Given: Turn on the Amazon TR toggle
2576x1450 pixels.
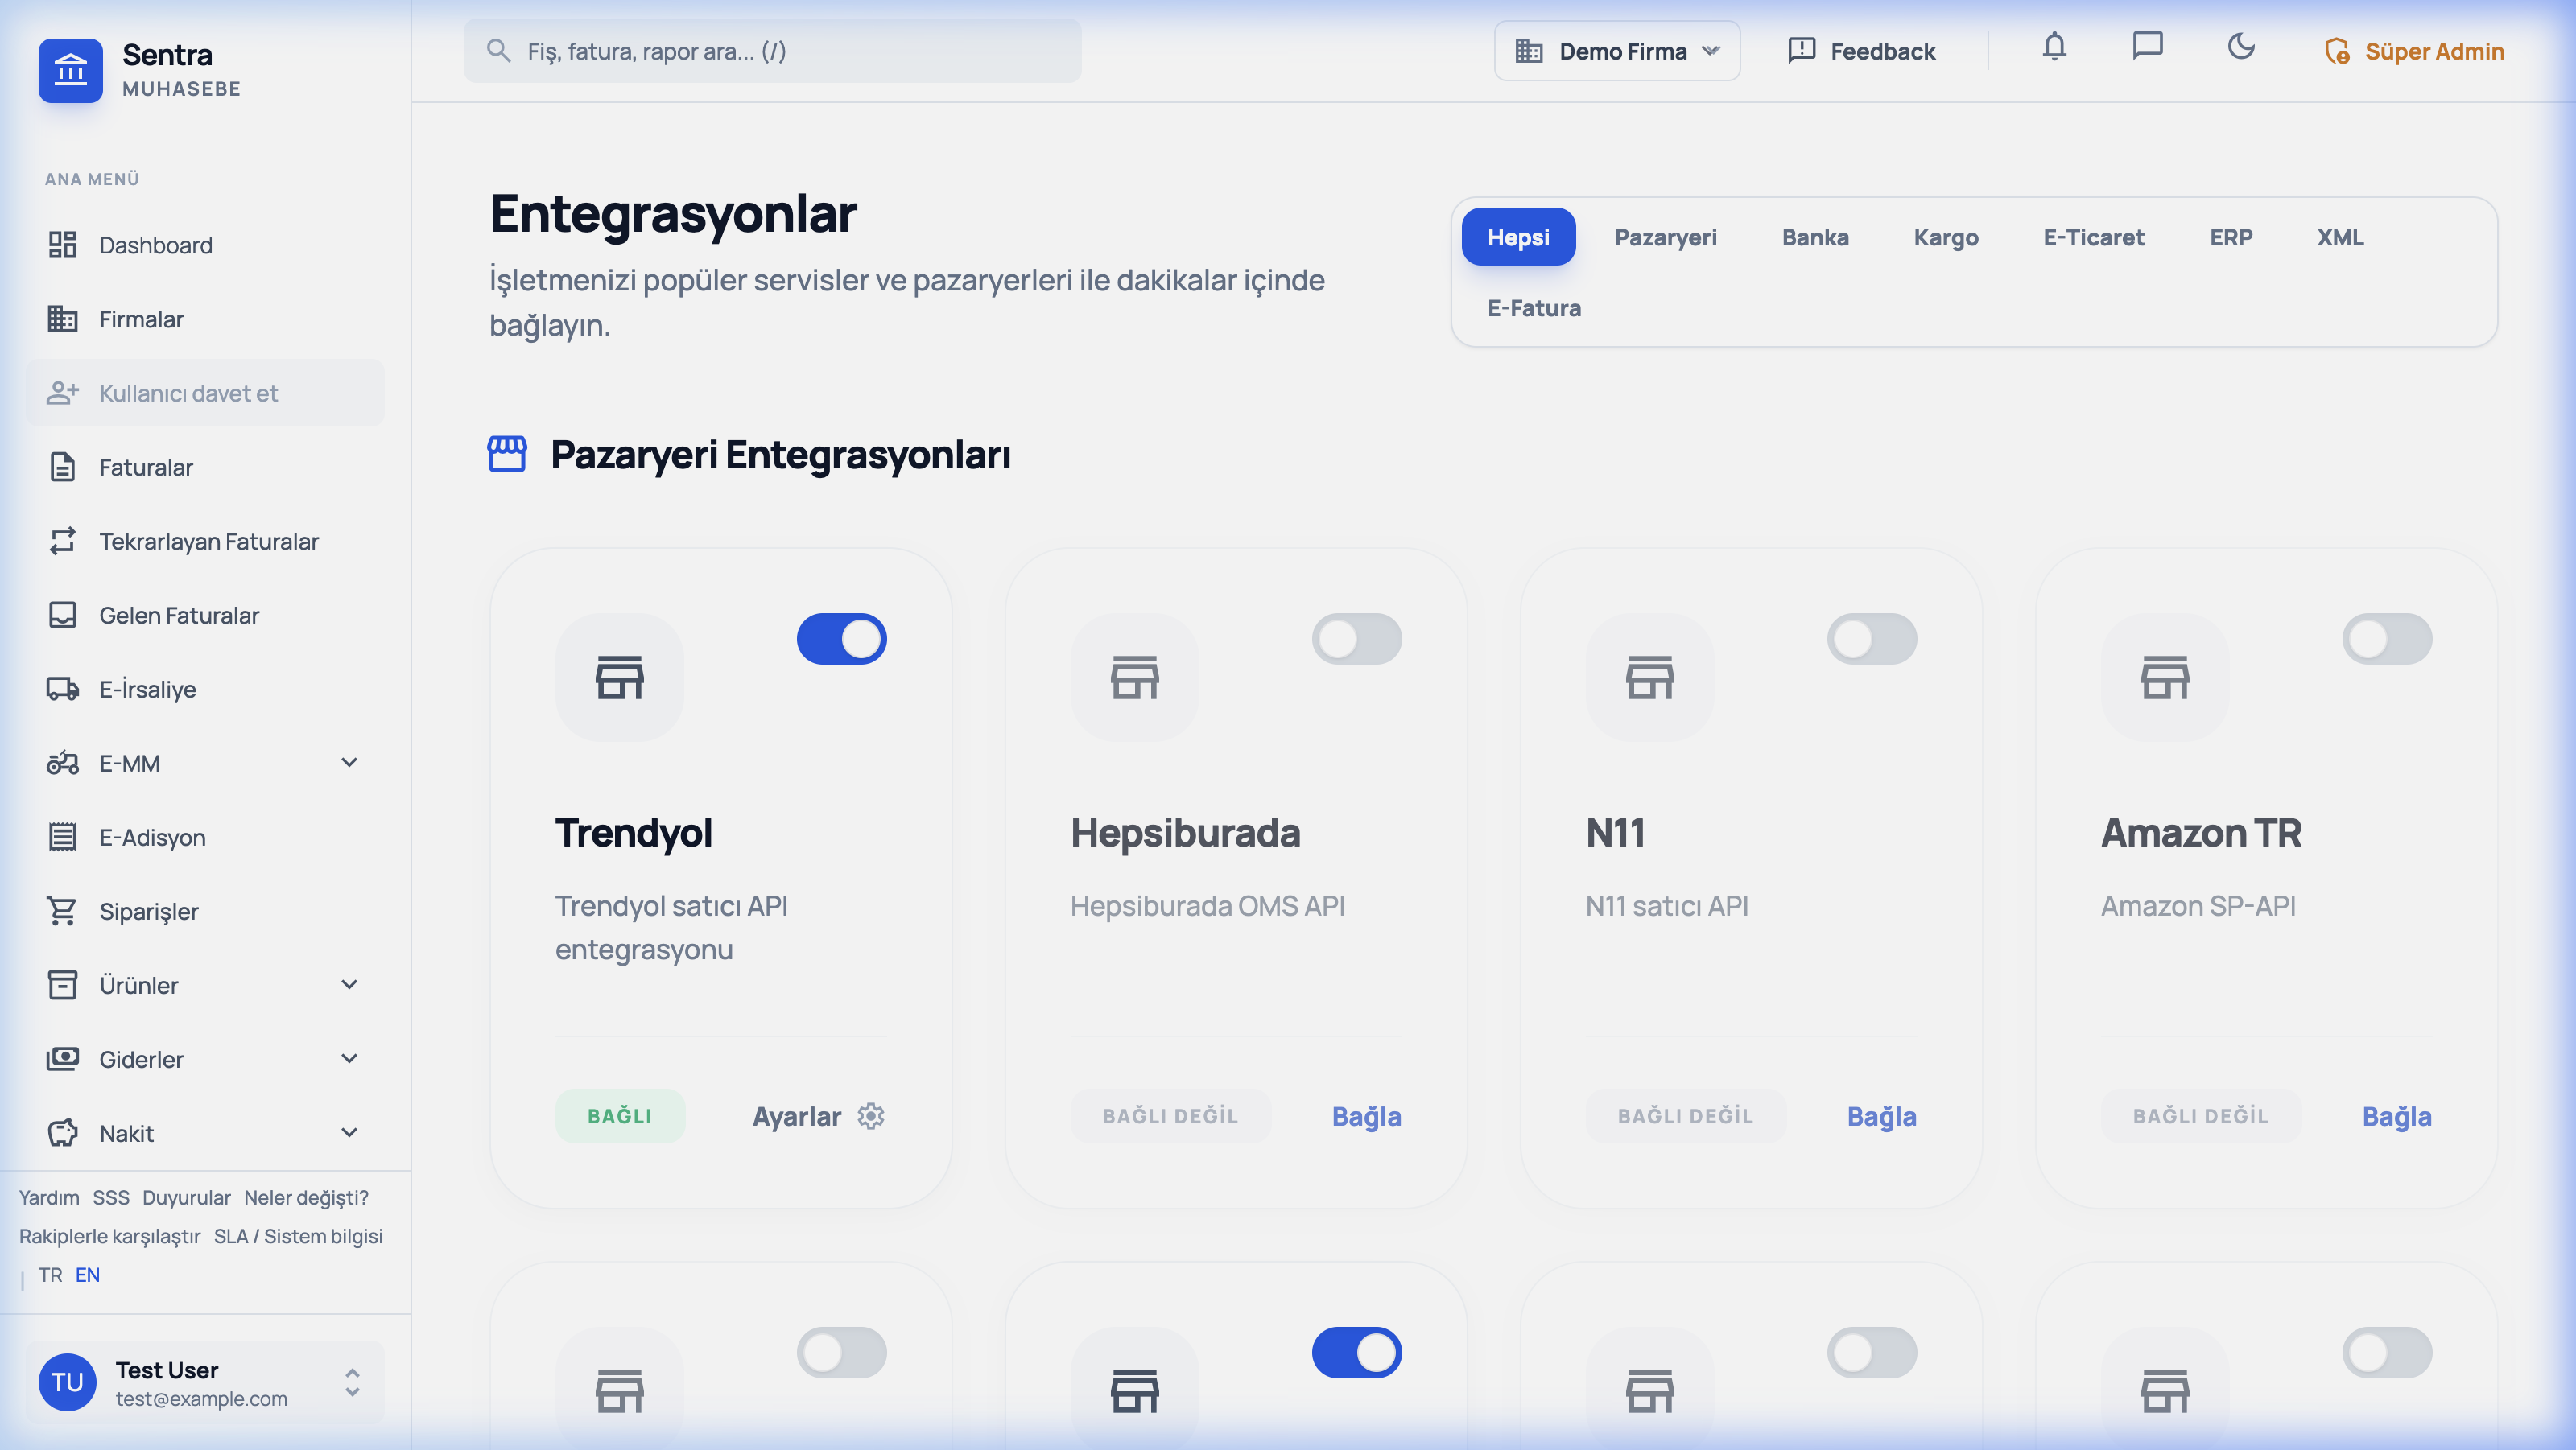Looking at the screenshot, I should click(x=2386, y=639).
